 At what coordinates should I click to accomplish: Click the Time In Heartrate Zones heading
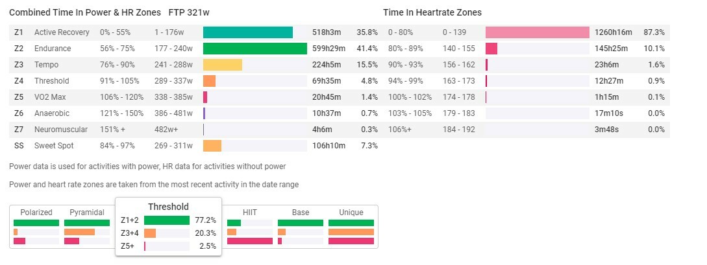click(432, 12)
